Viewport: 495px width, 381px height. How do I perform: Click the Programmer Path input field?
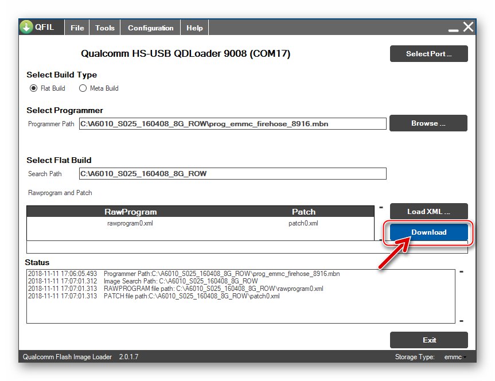233,124
